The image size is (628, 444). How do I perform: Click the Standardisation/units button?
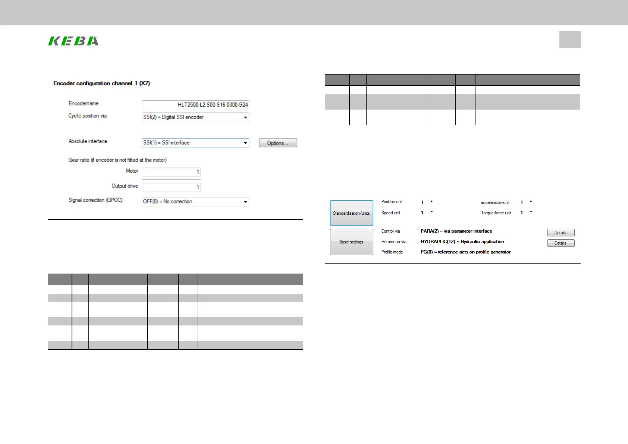click(x=351, y=213)
